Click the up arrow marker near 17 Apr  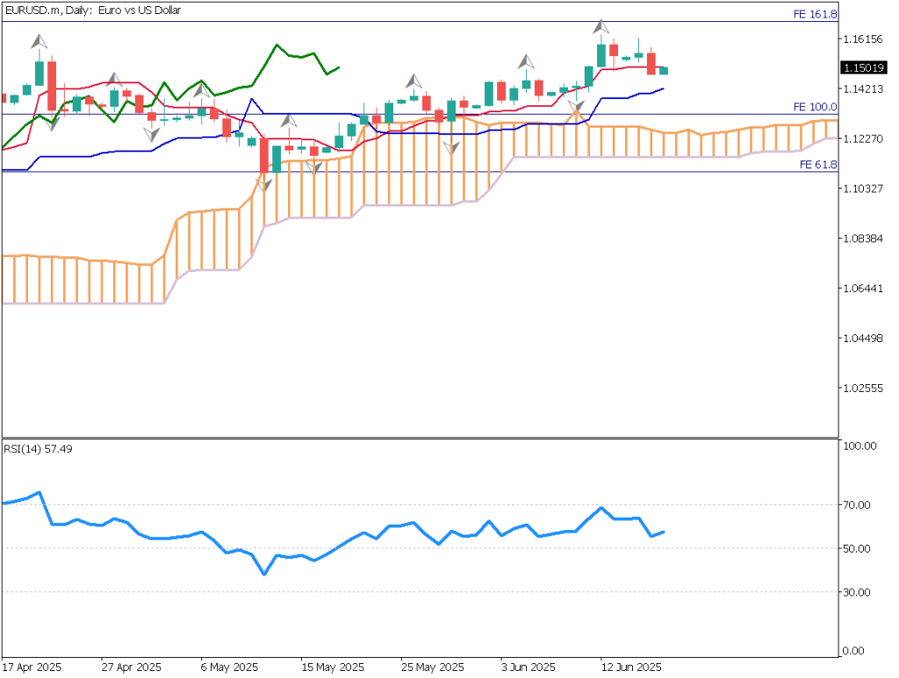point(38,42)
